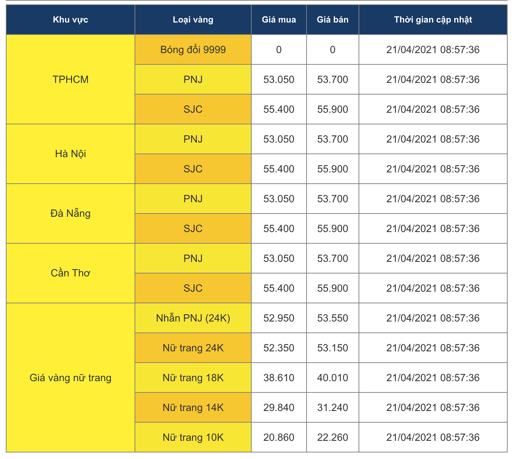The height and width of the screenshot is (459, 512).
Task: Click the PNJ cell in the Đà Nẵng group
Action: [x=193, y=199]
